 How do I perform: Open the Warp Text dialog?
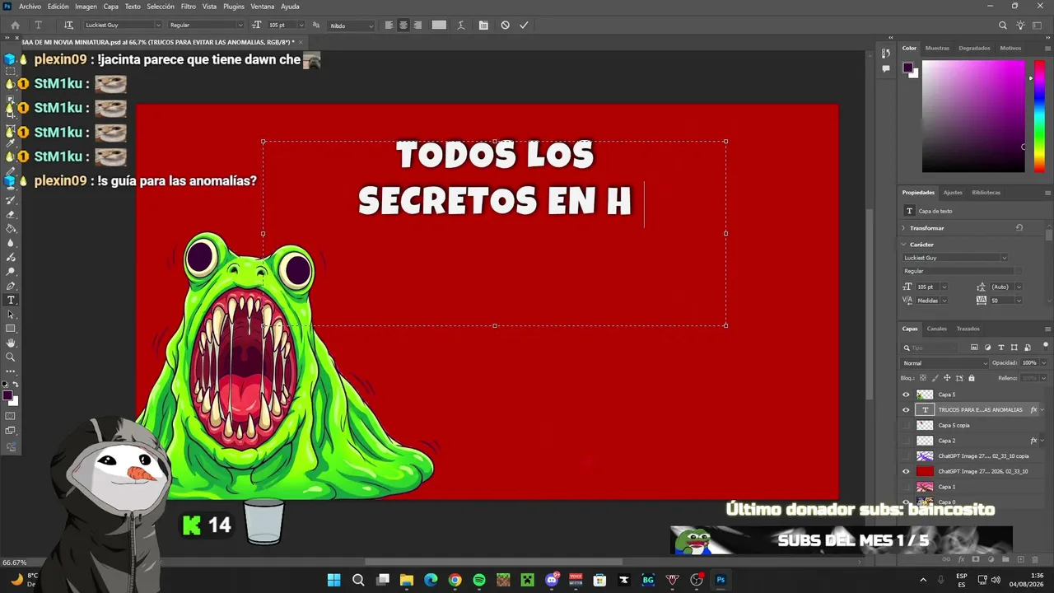[463, 26]
